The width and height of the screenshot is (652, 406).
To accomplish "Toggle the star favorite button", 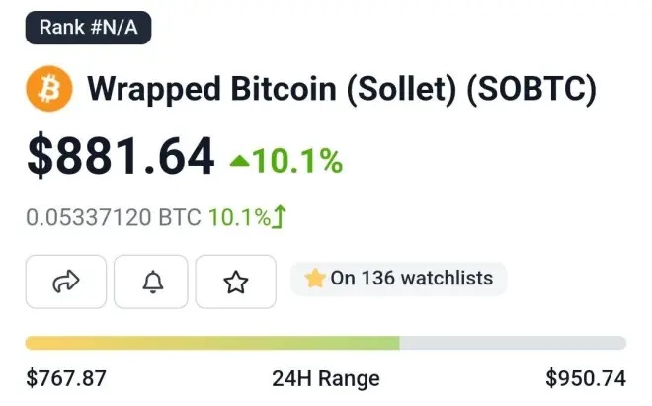I will 235,282.
